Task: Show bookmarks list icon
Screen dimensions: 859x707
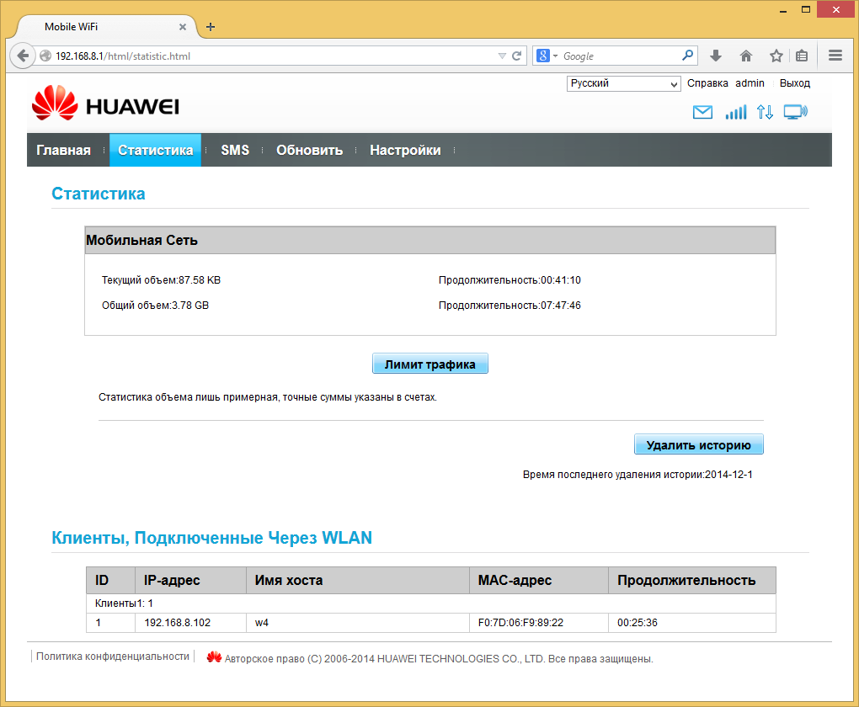Action: [802, 56]
